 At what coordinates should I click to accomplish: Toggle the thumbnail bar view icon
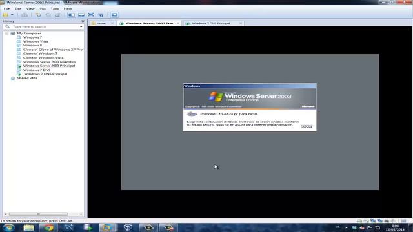tap(81, 15)
